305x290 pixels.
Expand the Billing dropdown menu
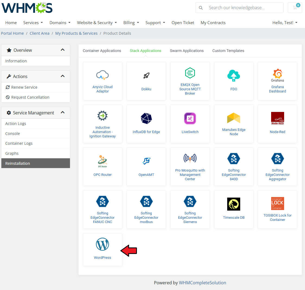click(x=131, y=23)
